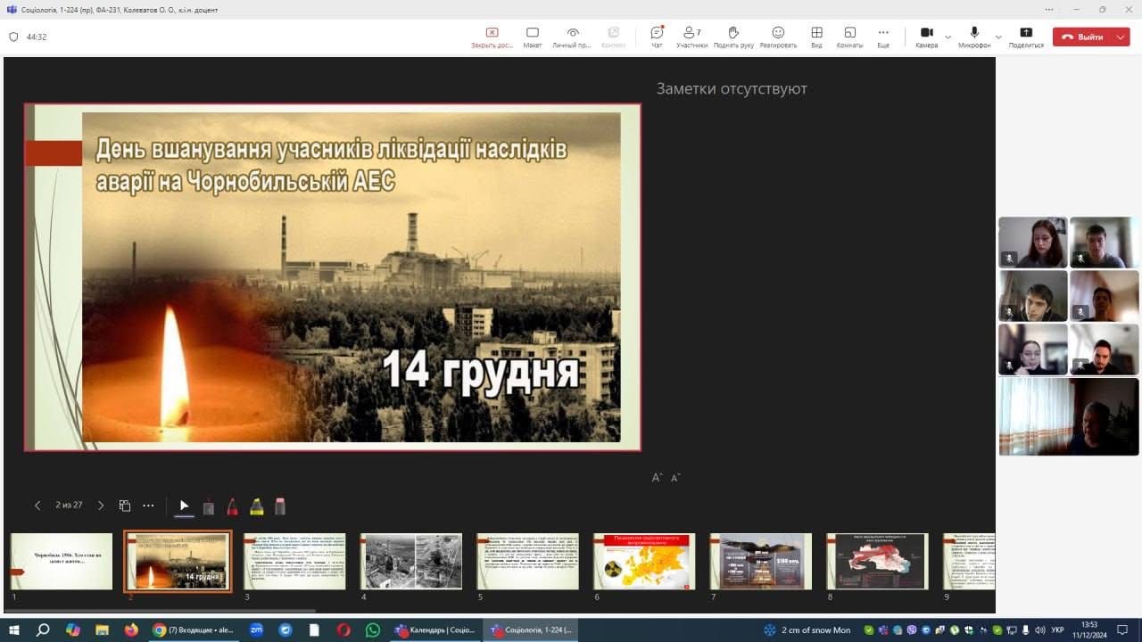Select the eraser annotation tool
This screenshot has width=1142, height=642.
click(280, 506)
